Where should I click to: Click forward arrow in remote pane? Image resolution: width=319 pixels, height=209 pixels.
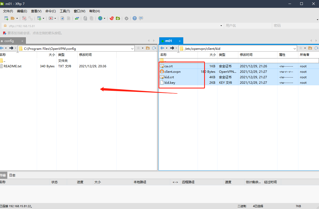pyautogui.click(x=172, y=48)
